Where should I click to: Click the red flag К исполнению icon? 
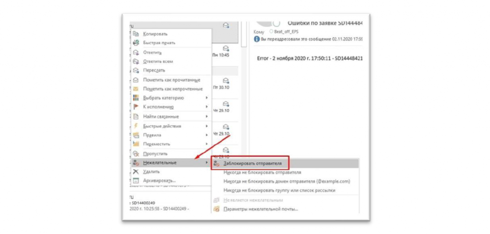(135, 107)
